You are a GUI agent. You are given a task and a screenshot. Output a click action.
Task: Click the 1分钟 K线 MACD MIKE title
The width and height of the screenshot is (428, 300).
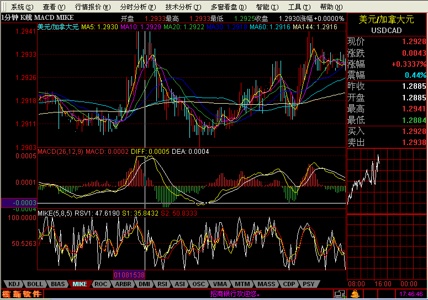click(x=38, y=18)
